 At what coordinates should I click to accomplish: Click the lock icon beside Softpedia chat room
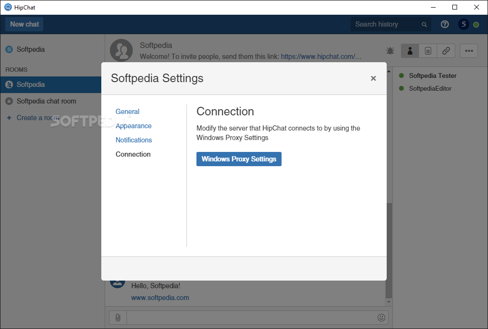point(9,101)
